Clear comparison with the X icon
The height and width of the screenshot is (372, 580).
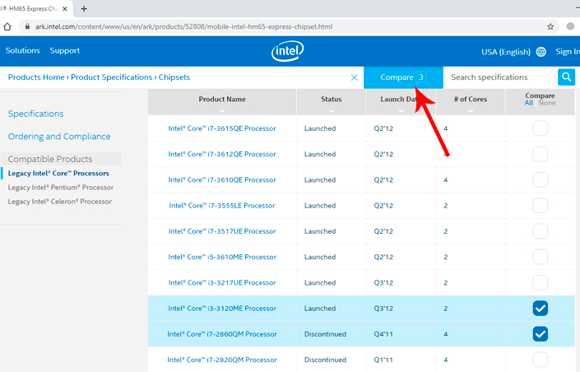pos(354,77)
